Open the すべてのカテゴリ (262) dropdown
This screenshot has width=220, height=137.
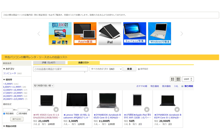point(106,69)
